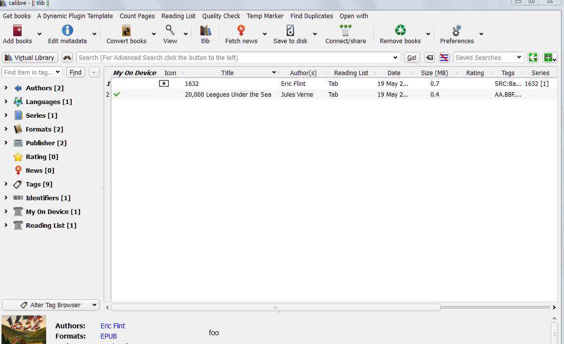Click the Go! search button
This screenshot has width=564, height=344.
(x=412, y=57)
